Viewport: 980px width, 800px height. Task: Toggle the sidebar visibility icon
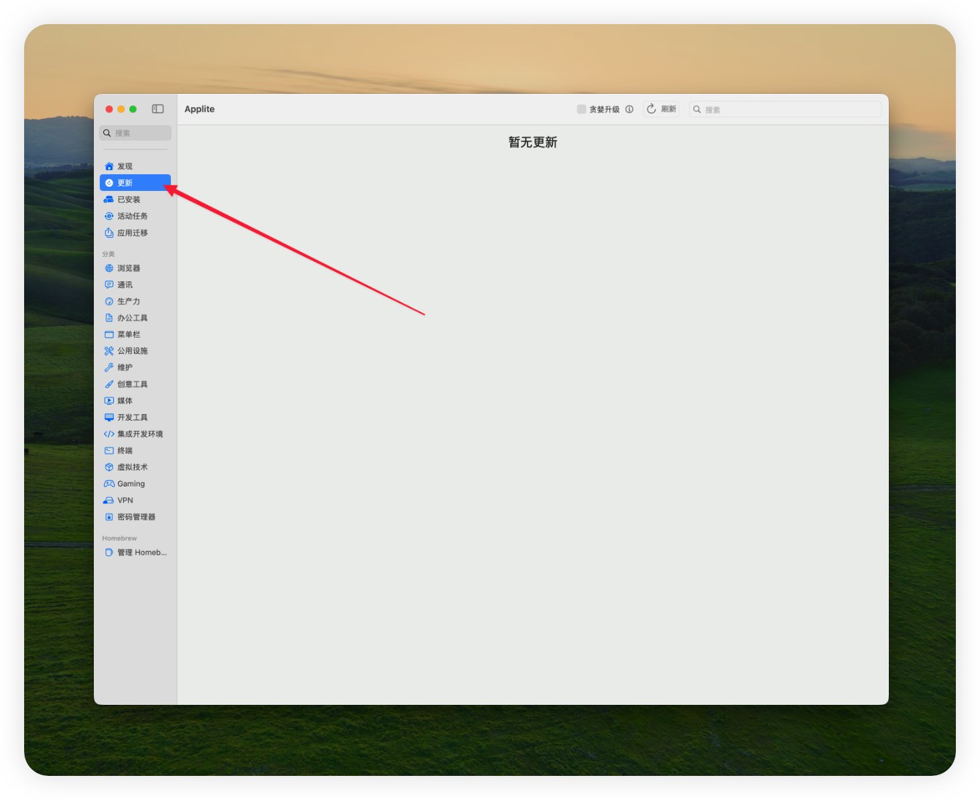pos(158,109)
